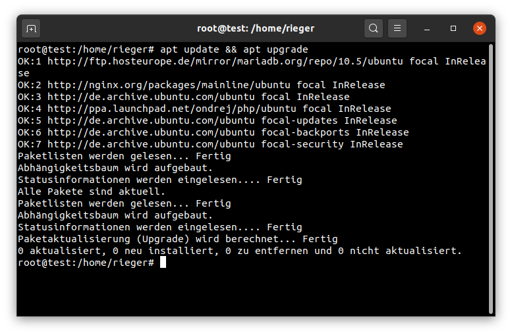Viewport: 512px width, 335px height.
Task: Maximize the terminal window
Action: coord(453,28)
